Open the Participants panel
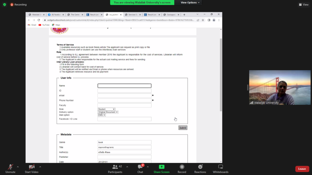The height and width of the screenshot is (175, 312). click(x=115, y=167)
